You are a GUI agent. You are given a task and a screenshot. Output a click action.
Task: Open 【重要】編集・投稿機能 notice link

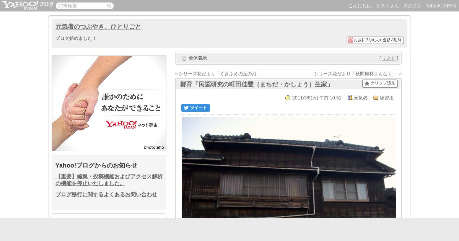tap(109, 180)
